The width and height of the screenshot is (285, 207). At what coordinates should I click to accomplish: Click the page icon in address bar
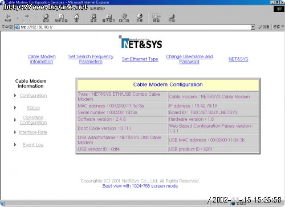tap(18, 27)
